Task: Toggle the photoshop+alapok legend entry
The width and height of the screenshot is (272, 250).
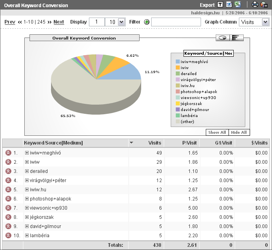Action: (199, 91)
